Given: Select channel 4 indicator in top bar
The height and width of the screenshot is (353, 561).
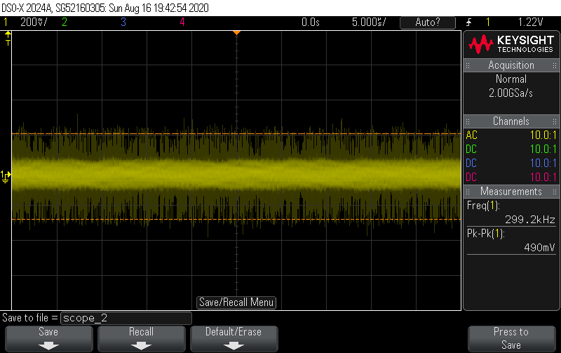Looking at the screenshot, I should (182, 22).
